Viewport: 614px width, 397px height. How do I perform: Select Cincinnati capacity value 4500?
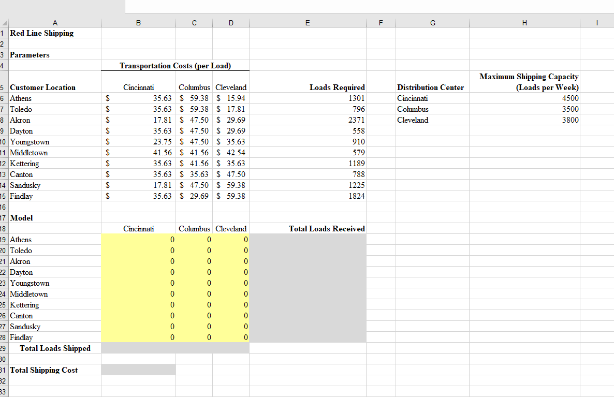(524, 98)
